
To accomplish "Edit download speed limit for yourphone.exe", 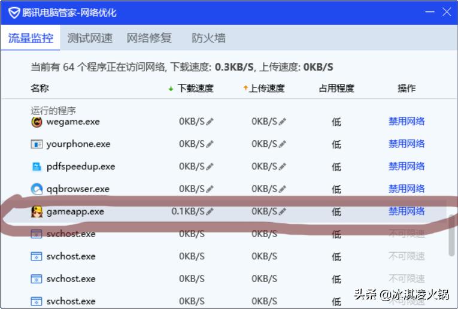I will (x=210, y=144).
